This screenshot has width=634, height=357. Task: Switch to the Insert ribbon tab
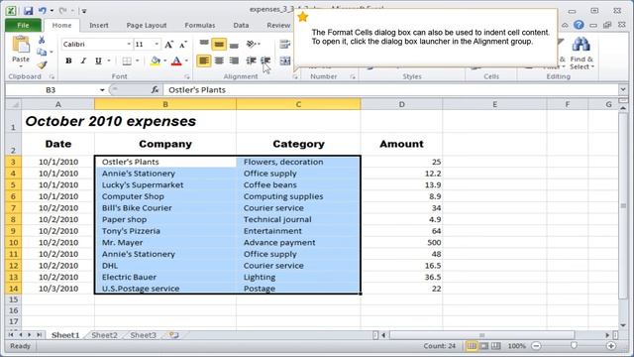[99, 25]
